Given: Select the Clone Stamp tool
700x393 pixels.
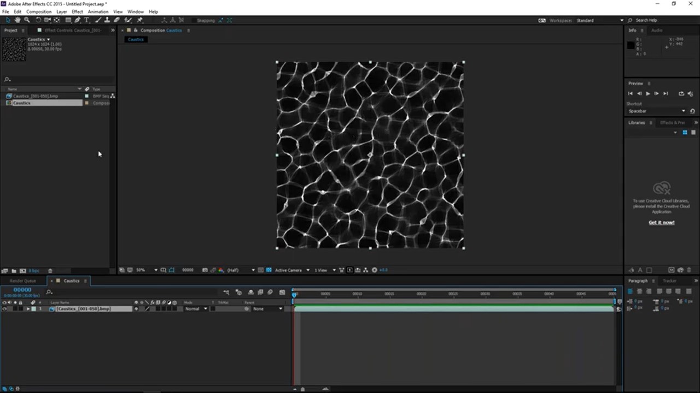Looking at the screenshot, I should 108,20.
